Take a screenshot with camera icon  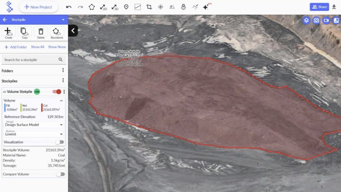316,20
